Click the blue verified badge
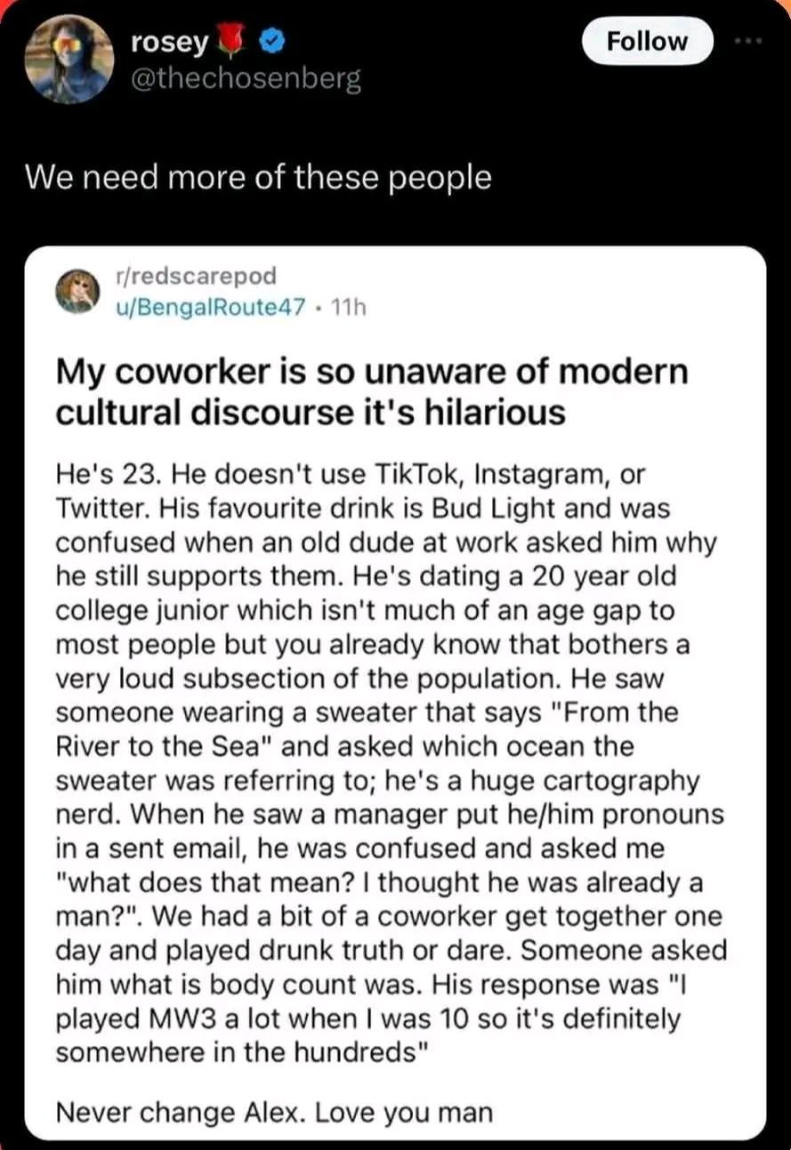The height and width of the screenshot is (1150, 791). point(273,41)
